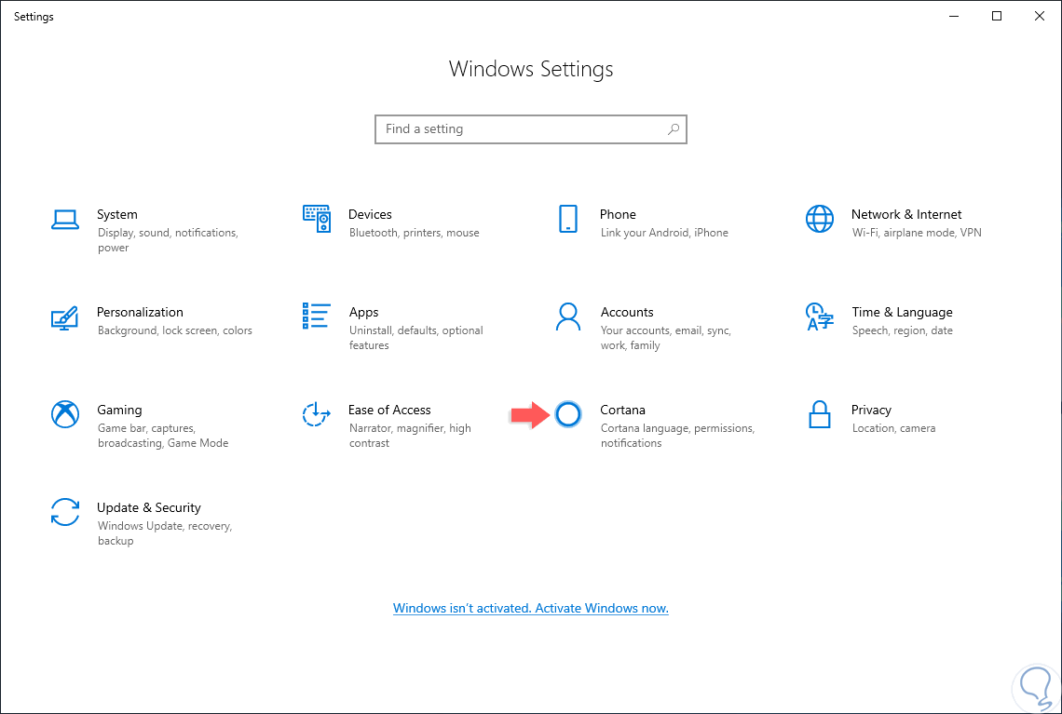The image size is (1062, 714).
Task: Open the Apps title text
Action: [363, 313]
